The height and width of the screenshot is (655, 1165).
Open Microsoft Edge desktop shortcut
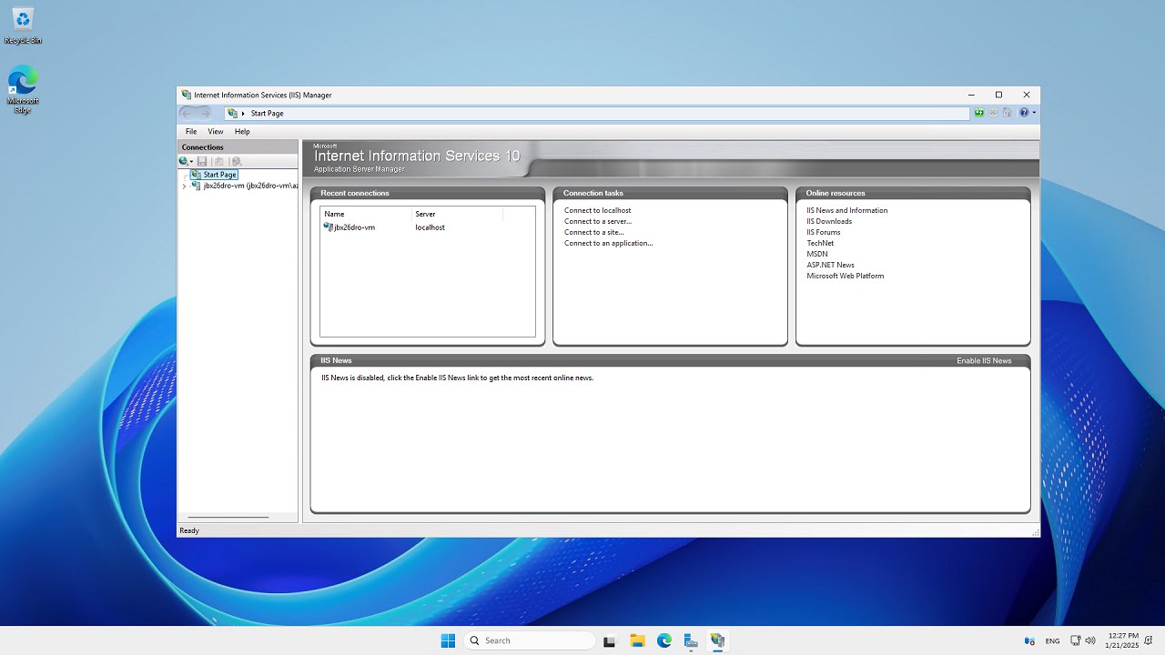click(23, 90)
